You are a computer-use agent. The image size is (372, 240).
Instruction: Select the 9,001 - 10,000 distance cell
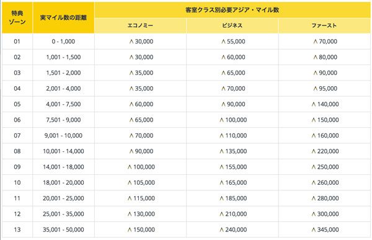[63, 136]
